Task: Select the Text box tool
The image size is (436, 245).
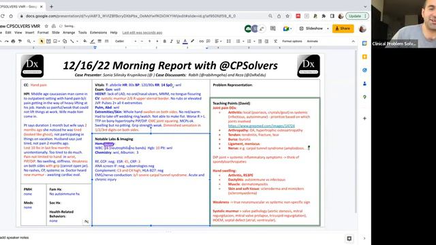Action: tap(48, 42)
